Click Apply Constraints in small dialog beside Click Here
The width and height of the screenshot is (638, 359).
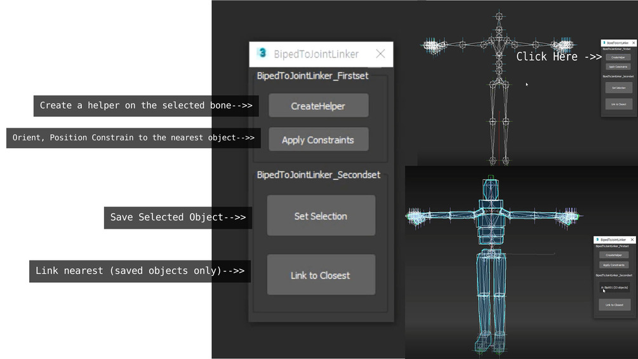pyautogui.click(x=618, y=67)
